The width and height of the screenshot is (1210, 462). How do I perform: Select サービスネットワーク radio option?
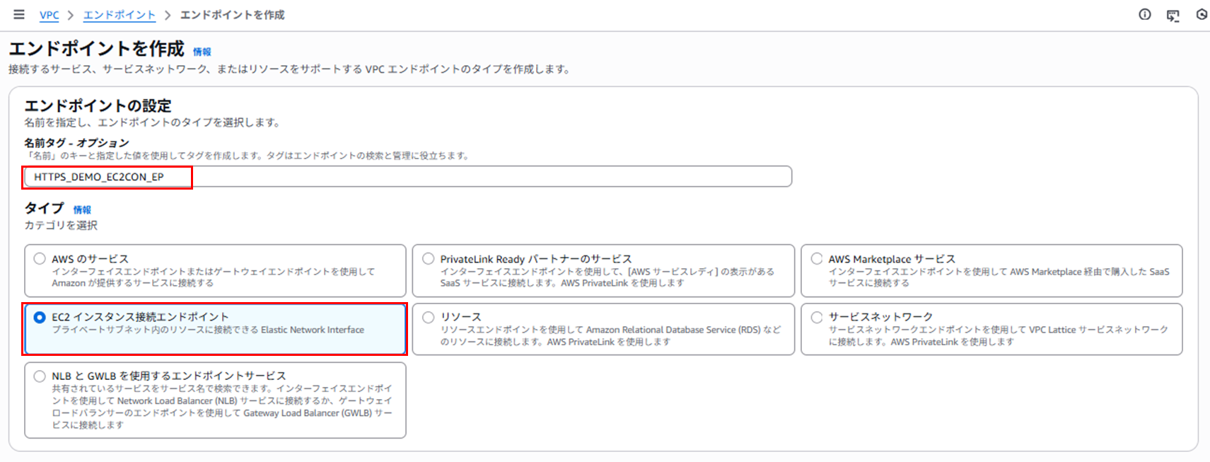[x=816, y=318]
